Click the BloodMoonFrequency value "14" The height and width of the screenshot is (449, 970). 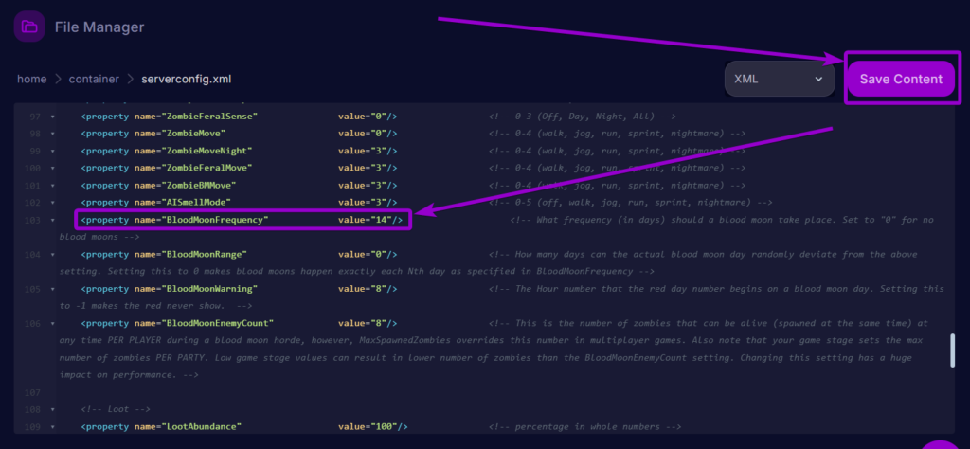click(x=382, y=220)
